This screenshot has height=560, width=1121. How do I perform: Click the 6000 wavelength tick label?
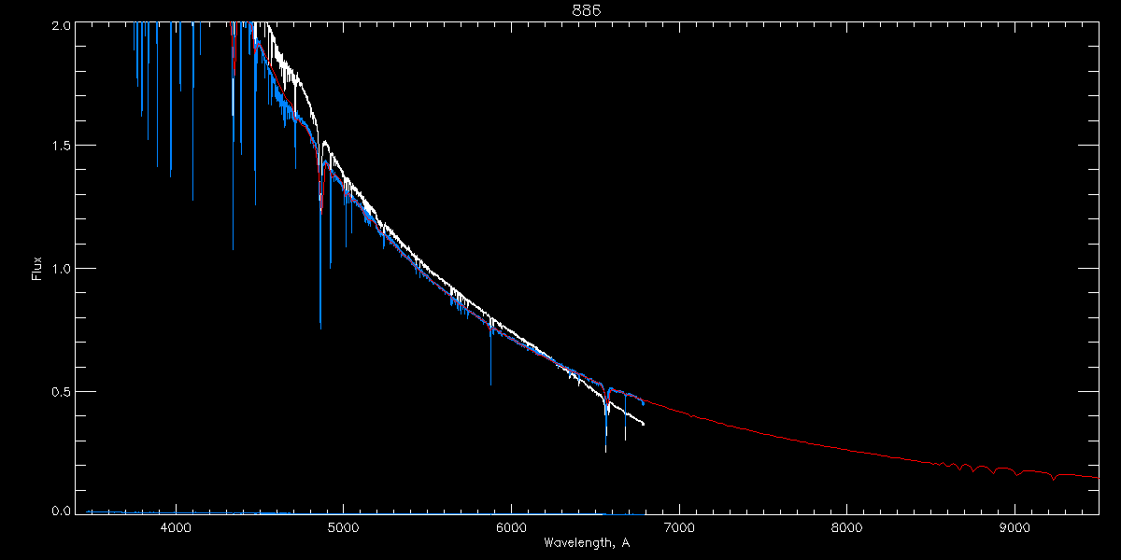click(511, 527)
